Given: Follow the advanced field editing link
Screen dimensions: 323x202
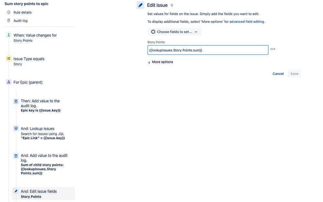Looking at the screenshot, I should [x=247, y=22].
